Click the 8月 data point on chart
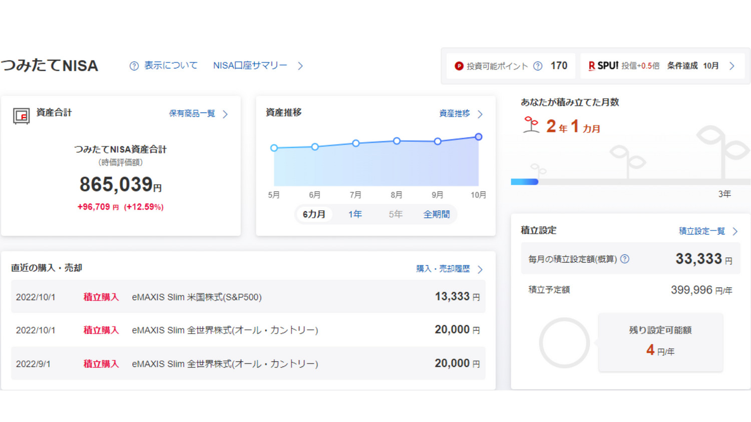Image resolution: width=751 pixels, height=422 pixels. [x=397, y=141]
